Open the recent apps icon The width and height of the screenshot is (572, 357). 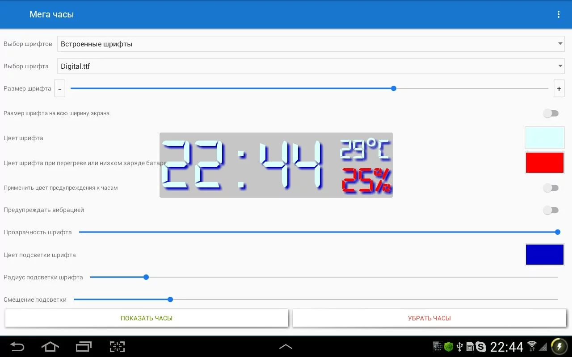point(84,346)
